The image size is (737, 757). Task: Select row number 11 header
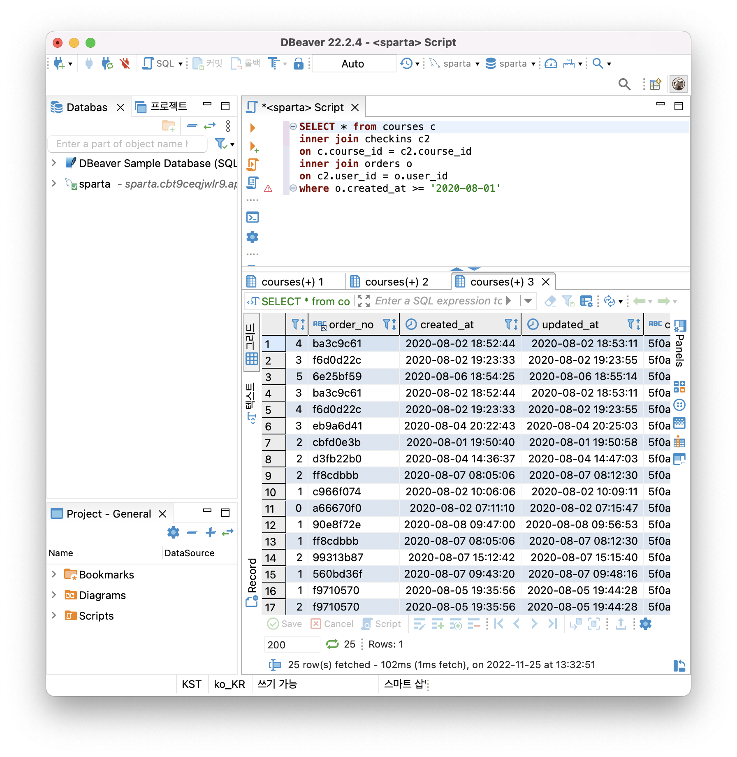tap(273, 509)
